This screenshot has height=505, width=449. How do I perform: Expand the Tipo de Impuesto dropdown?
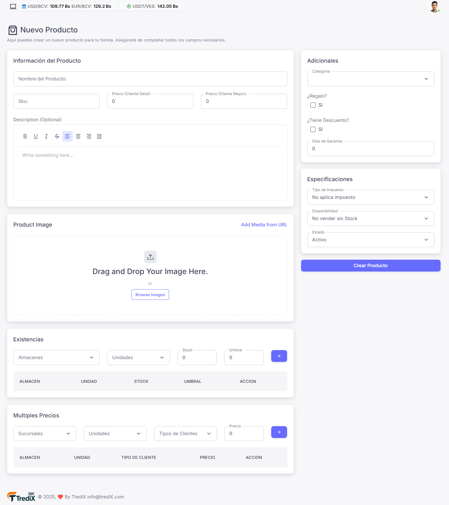pos(371,197)
